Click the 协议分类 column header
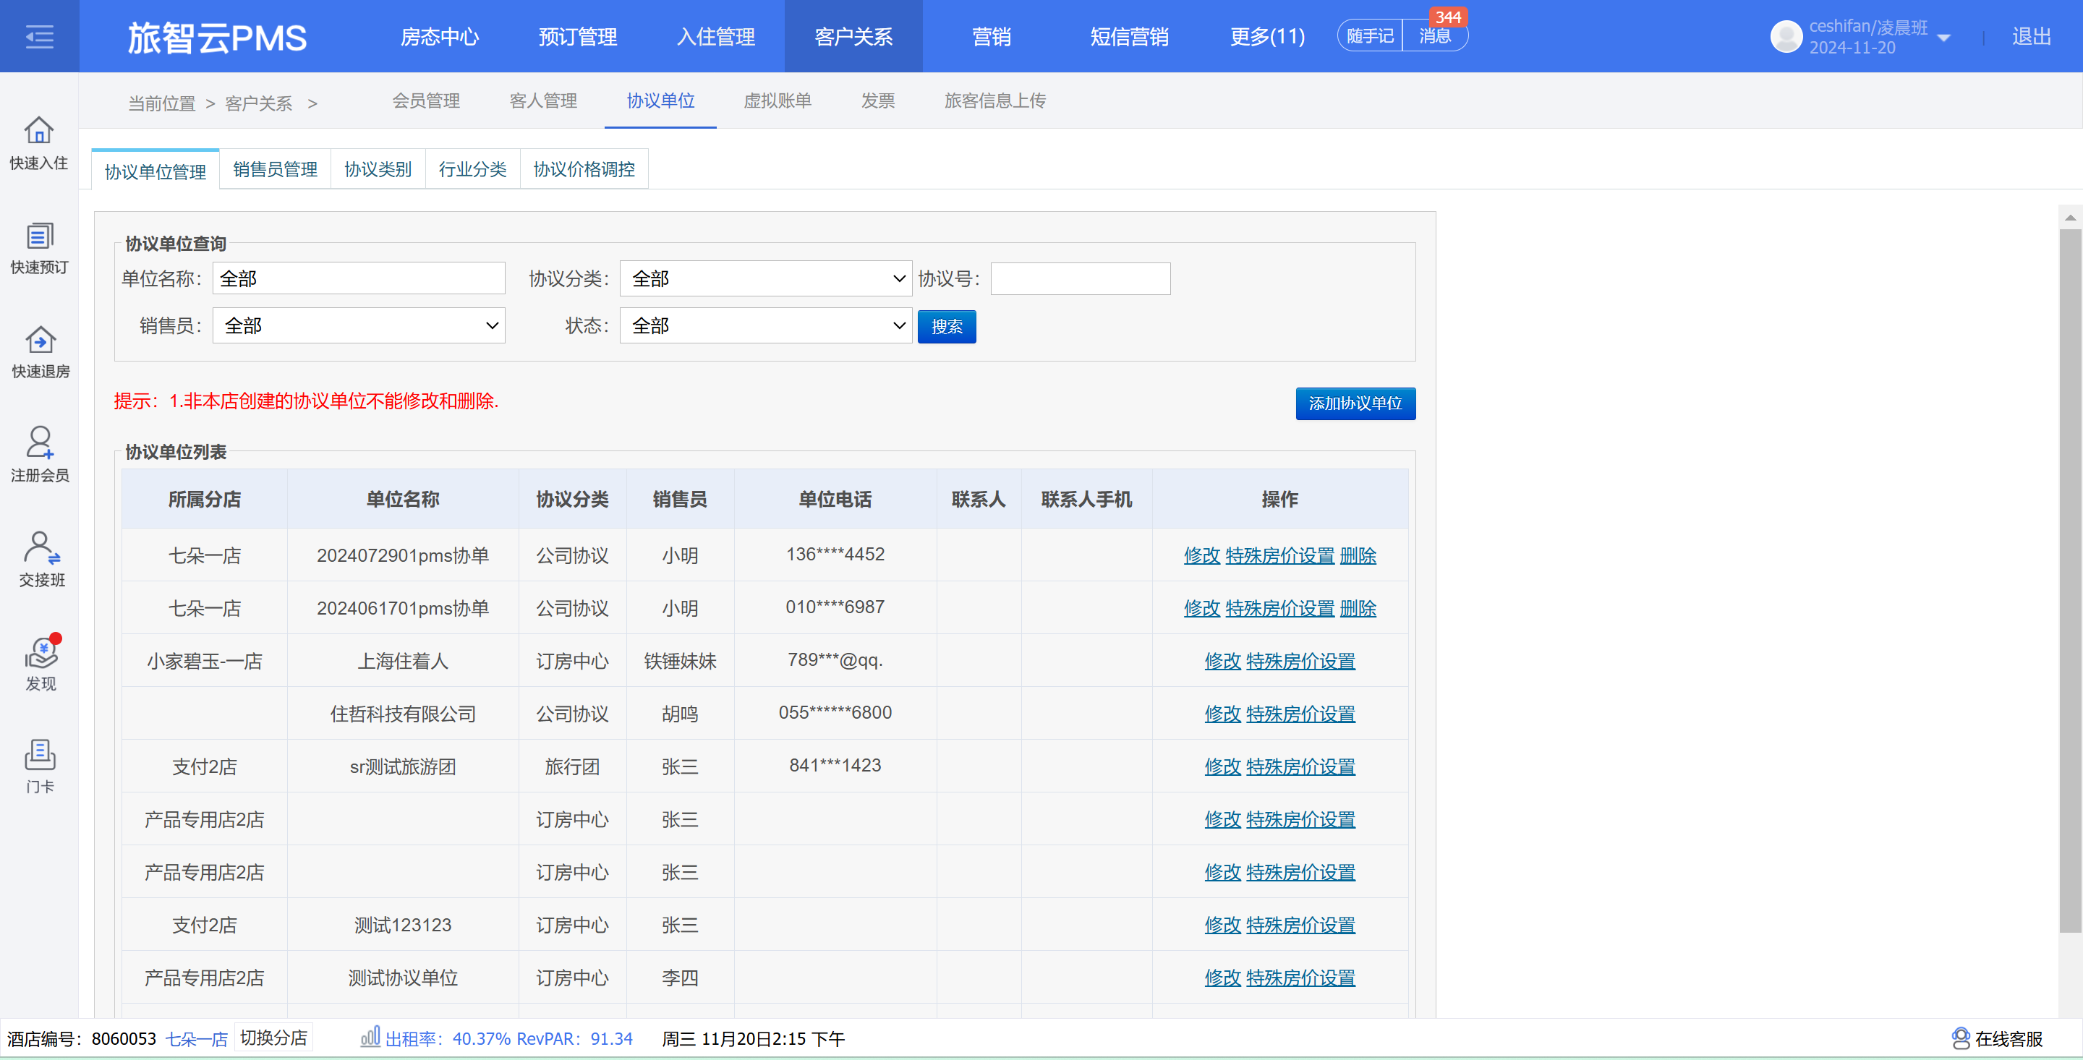Image resolution: width=2083 pixels, height=1060 pixels. [x=571, y=500]
